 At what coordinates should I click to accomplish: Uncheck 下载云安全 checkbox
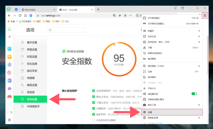tap(93, 102)
